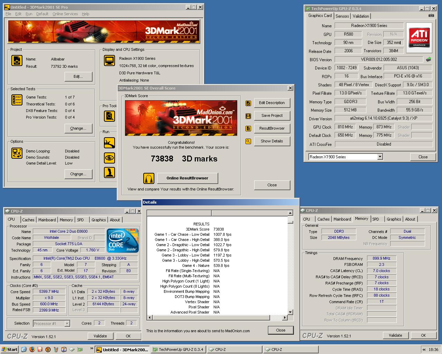Click the first quick launch icon beside Start
The height and width of the screenshot is (354, 442).
click(x=24, y=350)
